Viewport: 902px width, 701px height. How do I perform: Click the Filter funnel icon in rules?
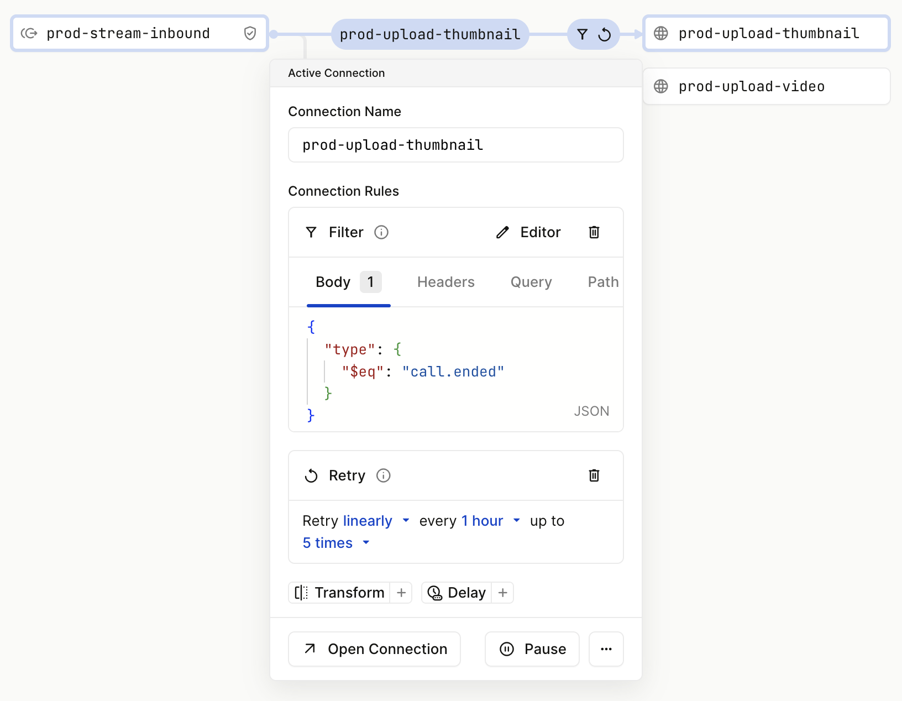tap(311, 232)
